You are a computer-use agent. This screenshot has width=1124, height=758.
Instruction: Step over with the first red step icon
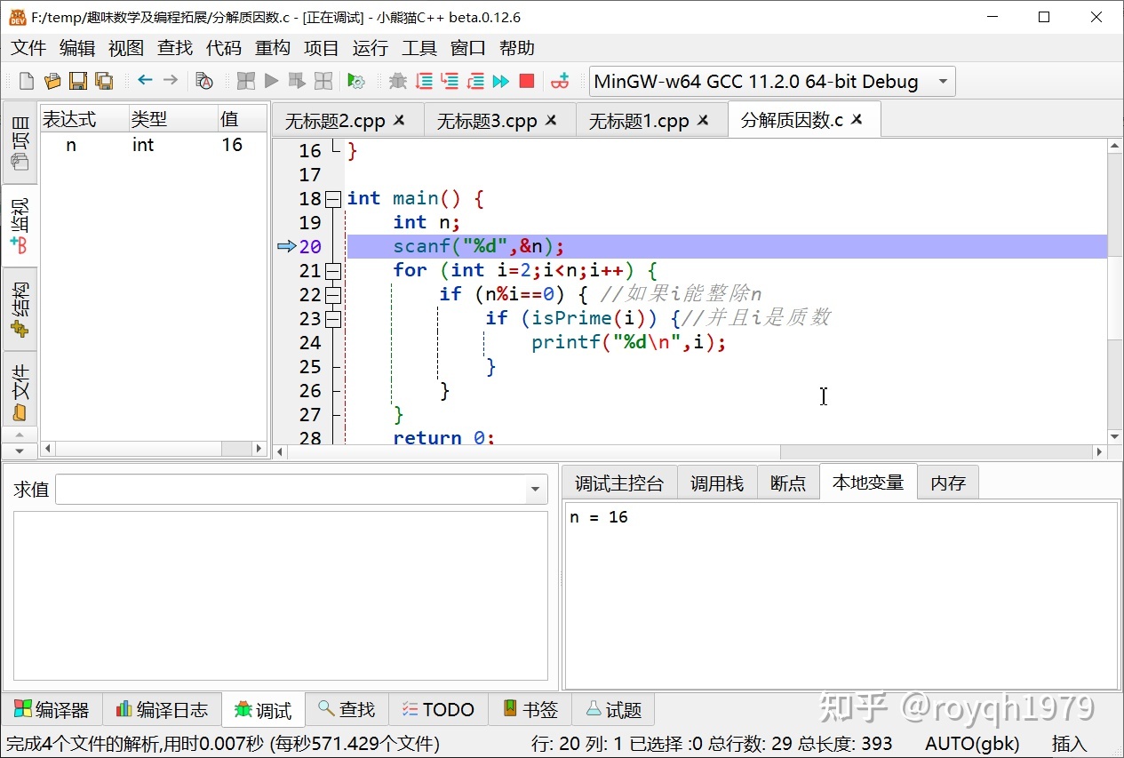tap(424, 82)
